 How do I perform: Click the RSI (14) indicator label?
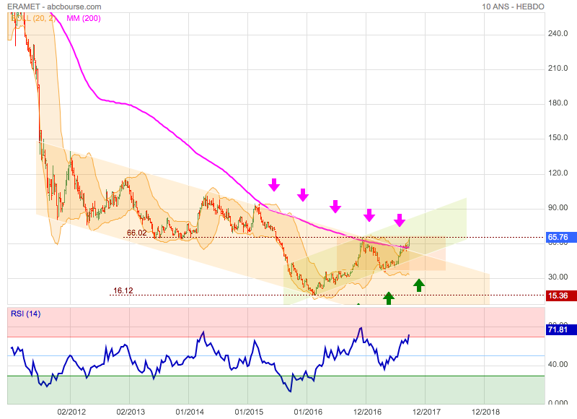click(x=25, y=314)
